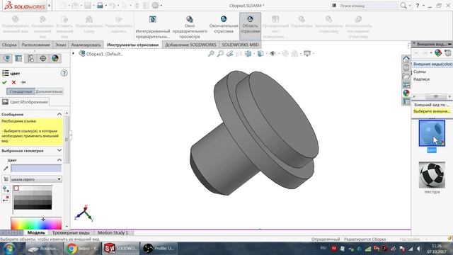
Task: Switch to Добавления SOLIDWORKS tab
Action: tap(190, 45)
